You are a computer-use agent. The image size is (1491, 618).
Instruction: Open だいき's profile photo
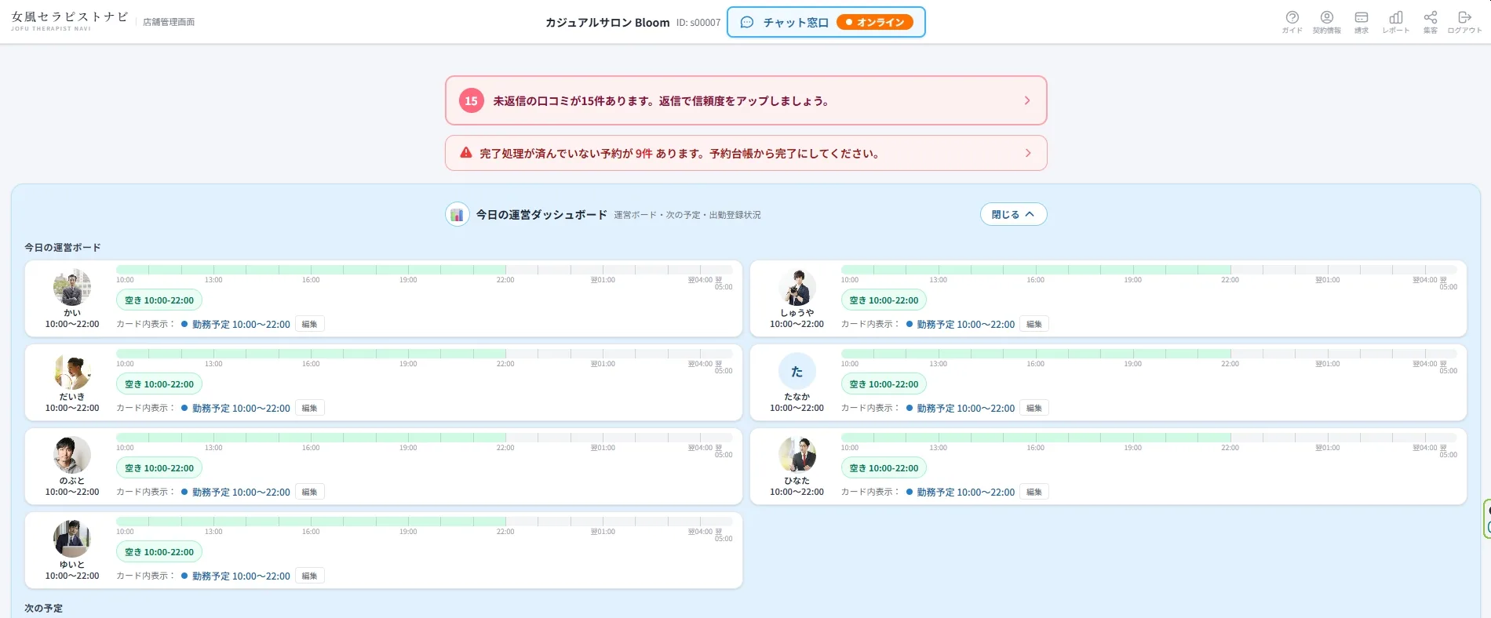(x=72, y=371)
